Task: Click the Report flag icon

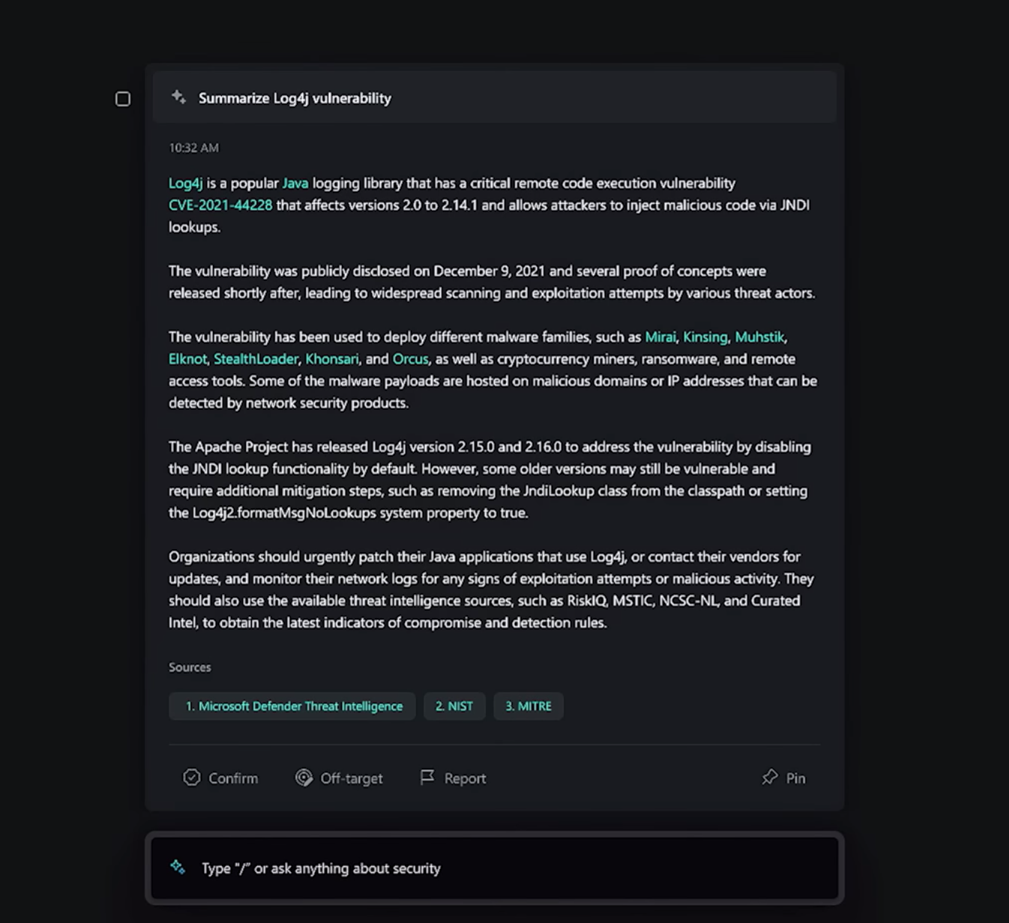Action: 427,778
